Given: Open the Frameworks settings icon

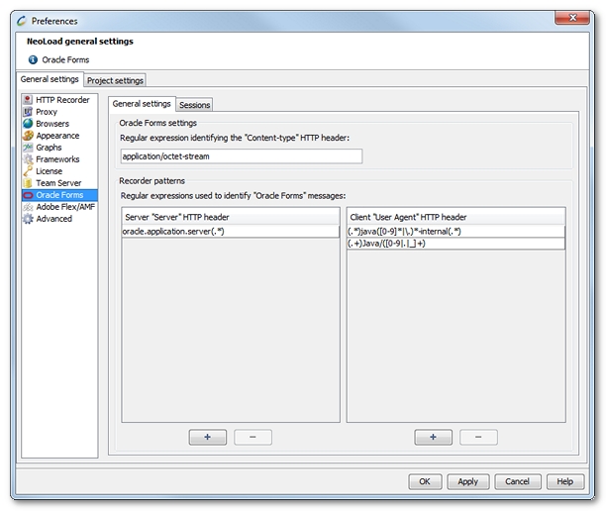Looking at the screenshot, I should [x=28, y=159].
